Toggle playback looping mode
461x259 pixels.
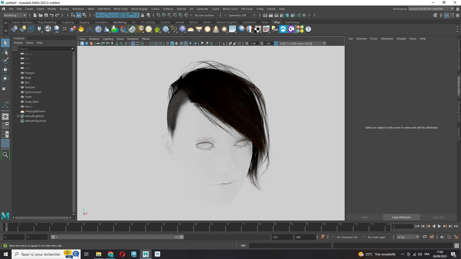[x=424, y=237]
